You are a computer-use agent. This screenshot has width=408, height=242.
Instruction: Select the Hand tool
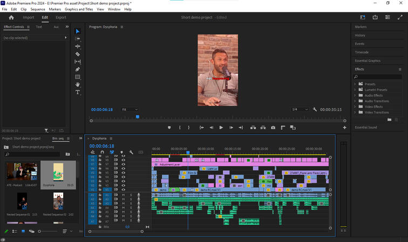point(78,84)
